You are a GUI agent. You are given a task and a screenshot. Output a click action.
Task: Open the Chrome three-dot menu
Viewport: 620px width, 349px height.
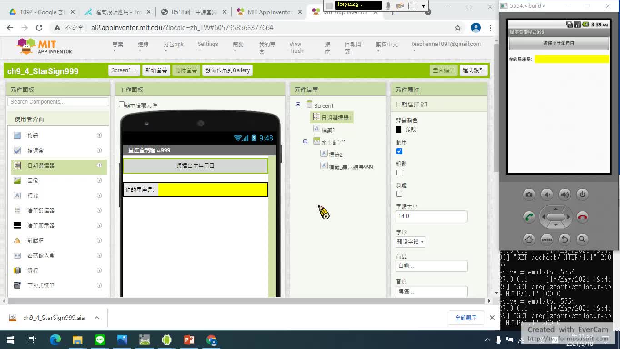[x=490, y=28]
